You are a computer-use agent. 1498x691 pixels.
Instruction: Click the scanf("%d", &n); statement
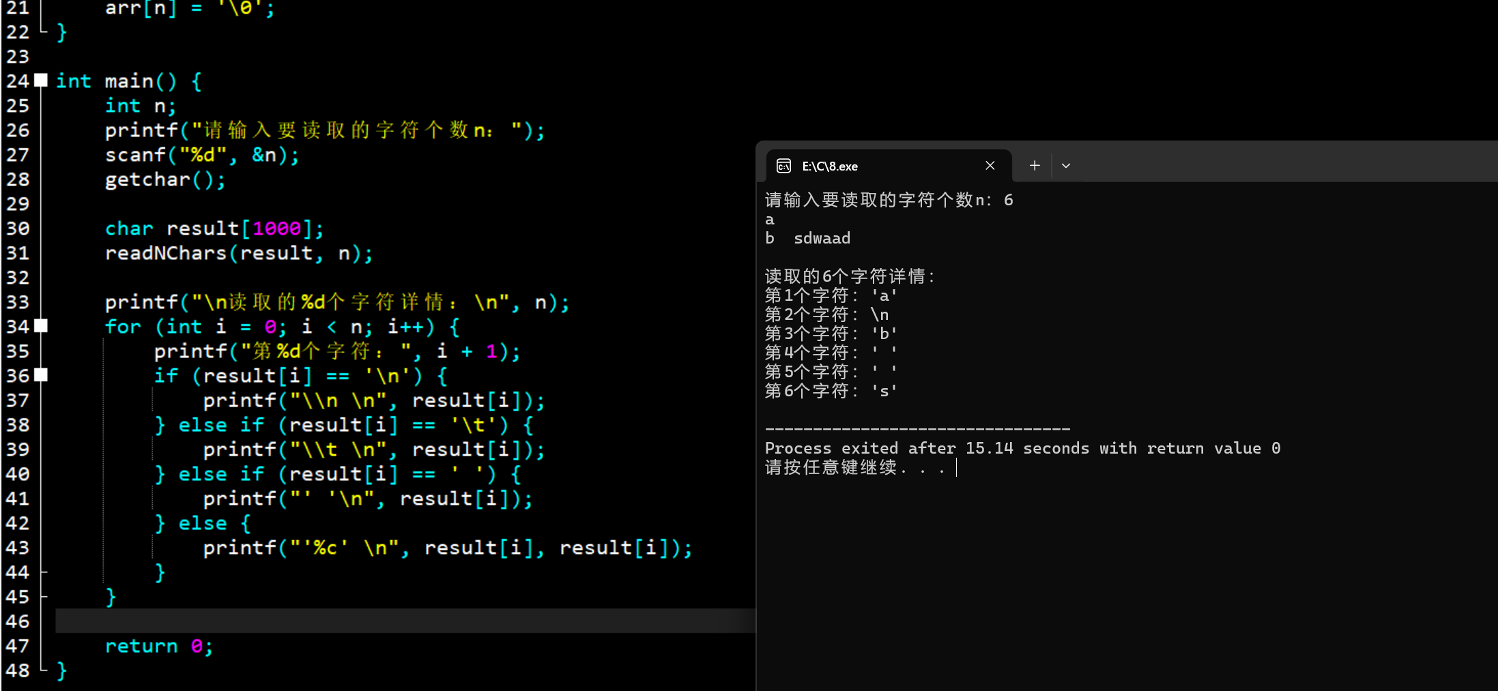[x=202, y=155]
